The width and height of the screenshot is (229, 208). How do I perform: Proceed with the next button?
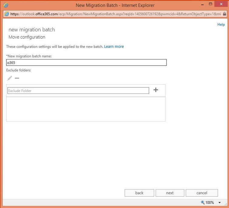(x=170, y=193)
